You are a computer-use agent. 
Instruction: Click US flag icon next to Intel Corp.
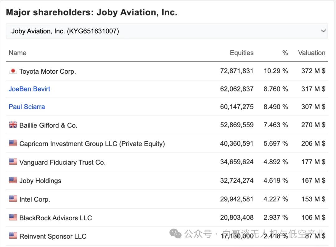click(x=13, y=199)
